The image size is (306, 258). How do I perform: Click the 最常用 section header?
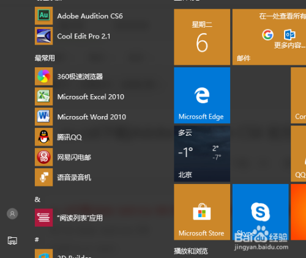tap(45, 58)
